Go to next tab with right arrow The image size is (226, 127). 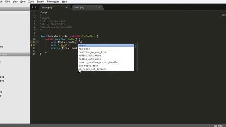coord(35,7)
